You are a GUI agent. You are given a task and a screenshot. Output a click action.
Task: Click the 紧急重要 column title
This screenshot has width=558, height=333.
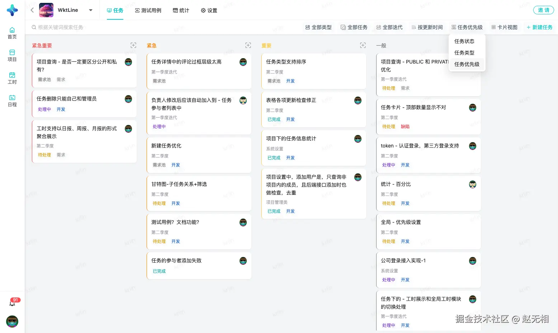pos(42,46)
